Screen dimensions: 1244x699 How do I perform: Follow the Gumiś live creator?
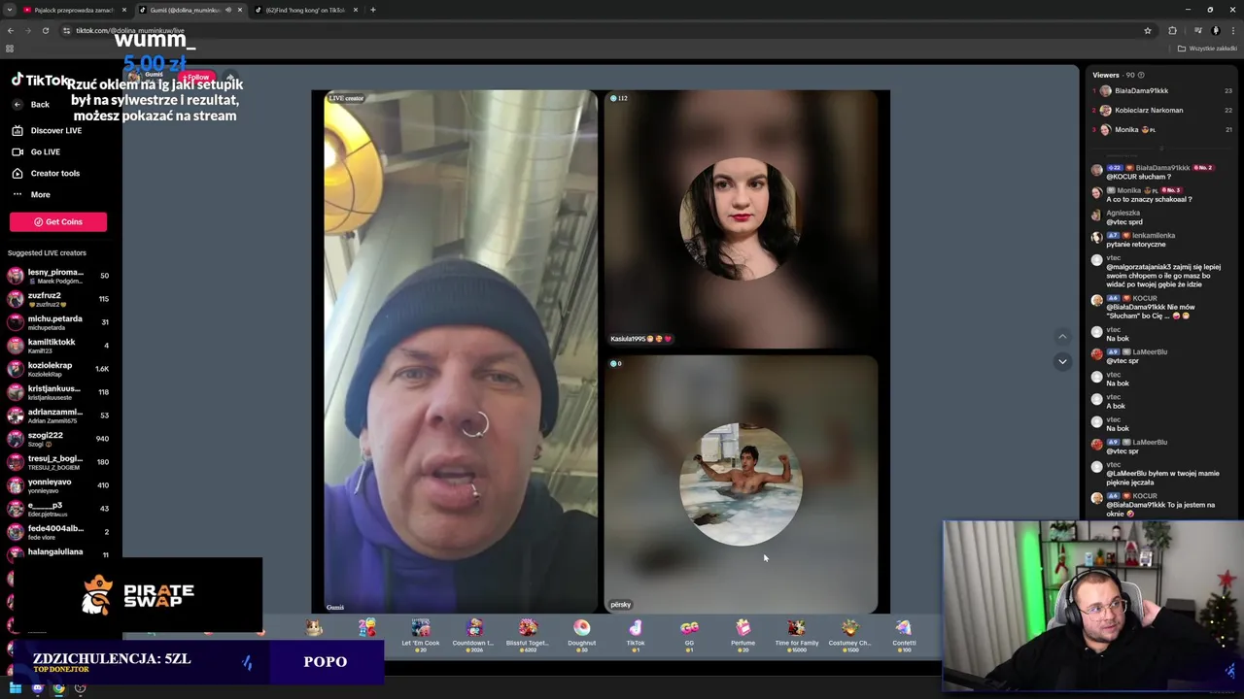point(197,77)
